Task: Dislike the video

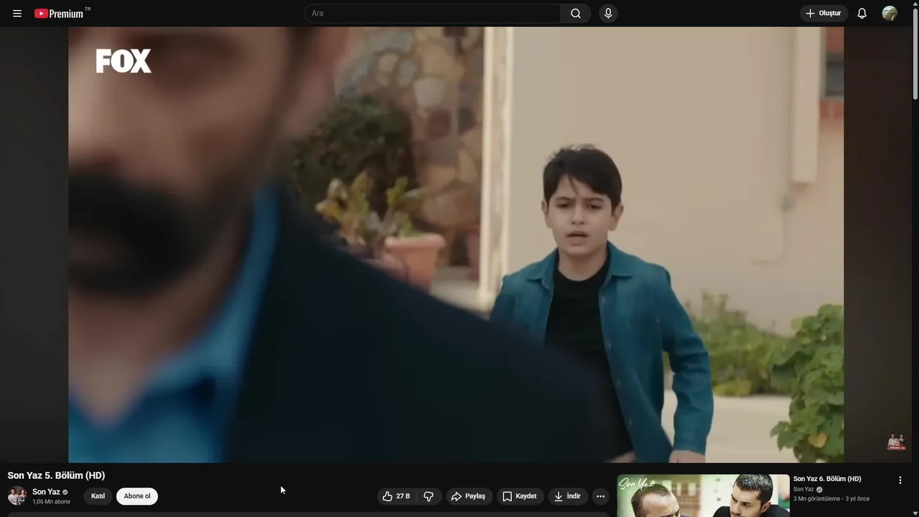Action: [x=429, y=496]
